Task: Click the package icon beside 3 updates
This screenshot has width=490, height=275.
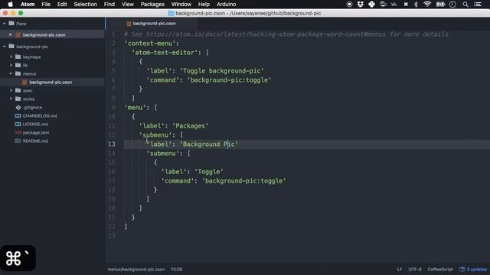Action: click(x=462, y=270)
